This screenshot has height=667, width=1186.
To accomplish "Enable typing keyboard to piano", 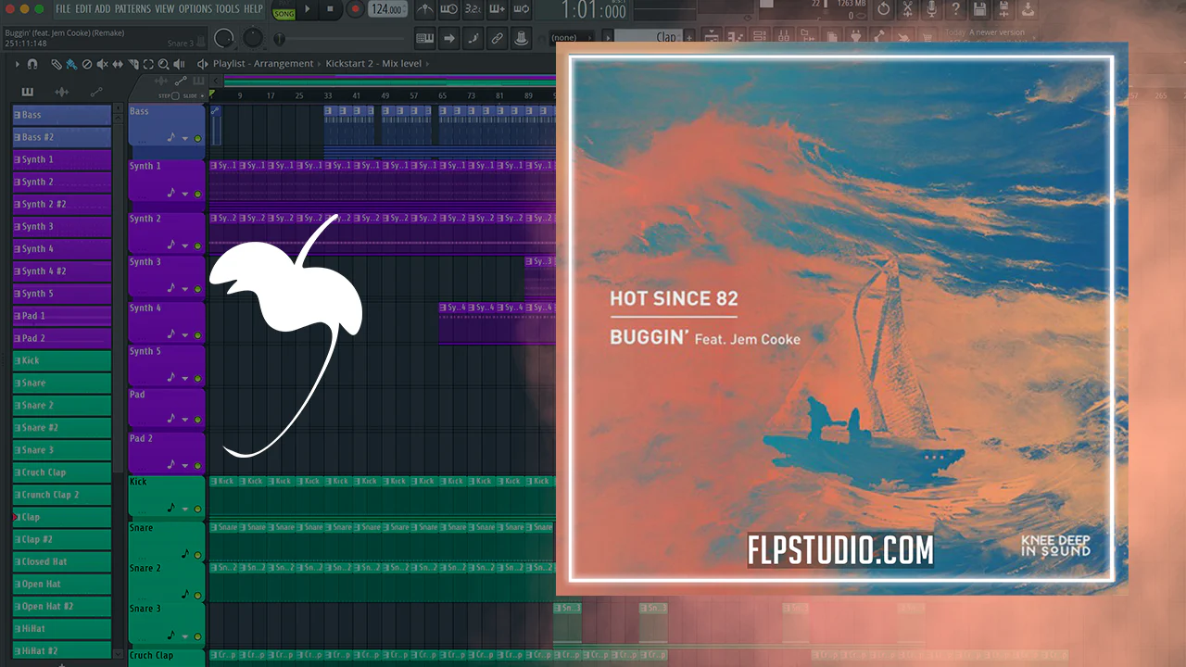I will [x=425, y=38].
